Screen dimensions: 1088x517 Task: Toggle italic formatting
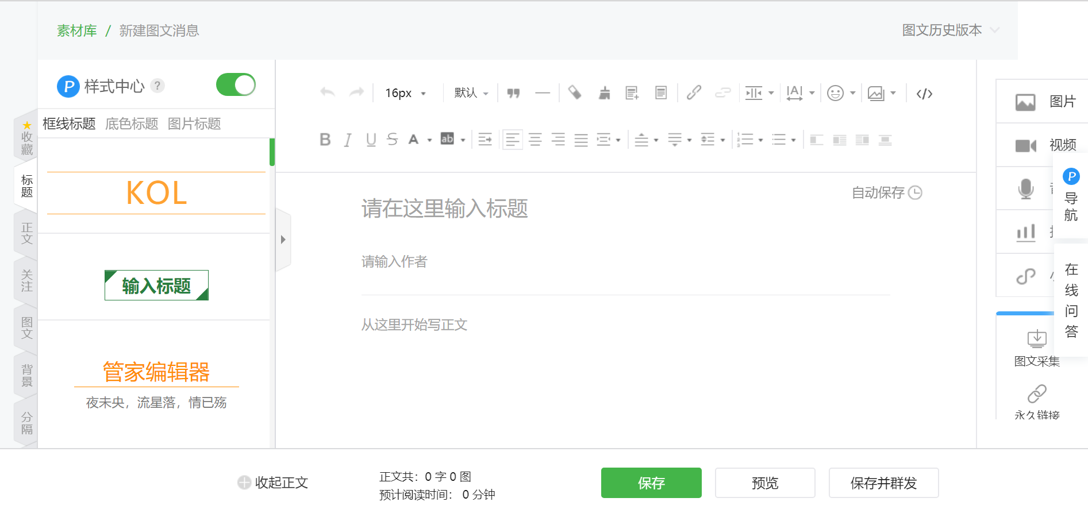[x=348, y=140]
